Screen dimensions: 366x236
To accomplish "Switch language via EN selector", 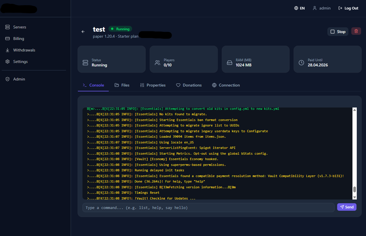I will coord(299,8).
